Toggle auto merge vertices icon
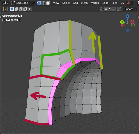The width and height of the screenshot is (139, 134). click(x=119, y=9)
